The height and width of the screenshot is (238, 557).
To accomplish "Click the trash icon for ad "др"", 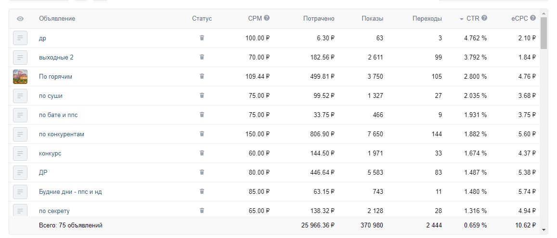I will click(x=202, y=38).
